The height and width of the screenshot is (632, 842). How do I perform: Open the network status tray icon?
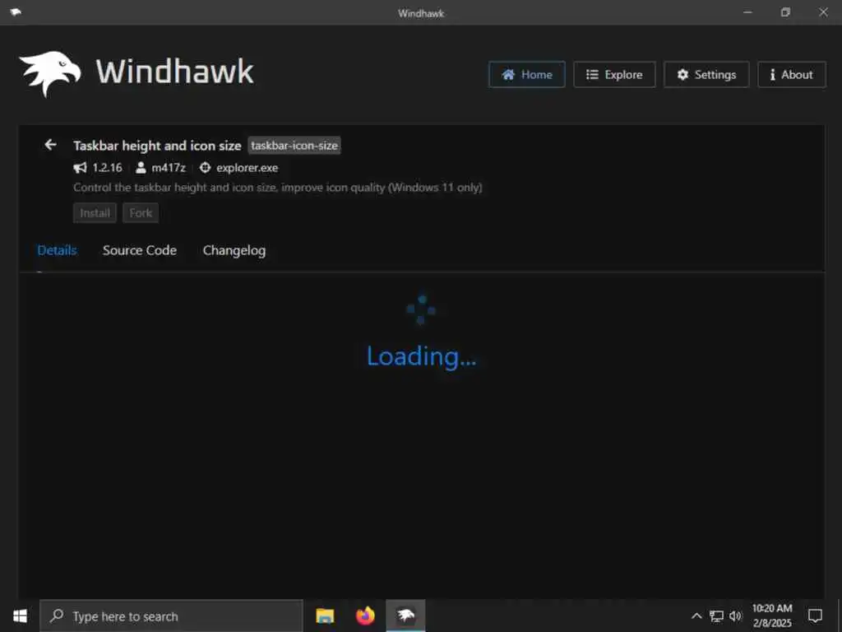point(716,616)
